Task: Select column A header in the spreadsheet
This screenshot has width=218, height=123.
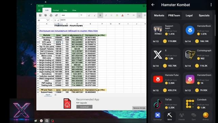Action: point(47,24)
